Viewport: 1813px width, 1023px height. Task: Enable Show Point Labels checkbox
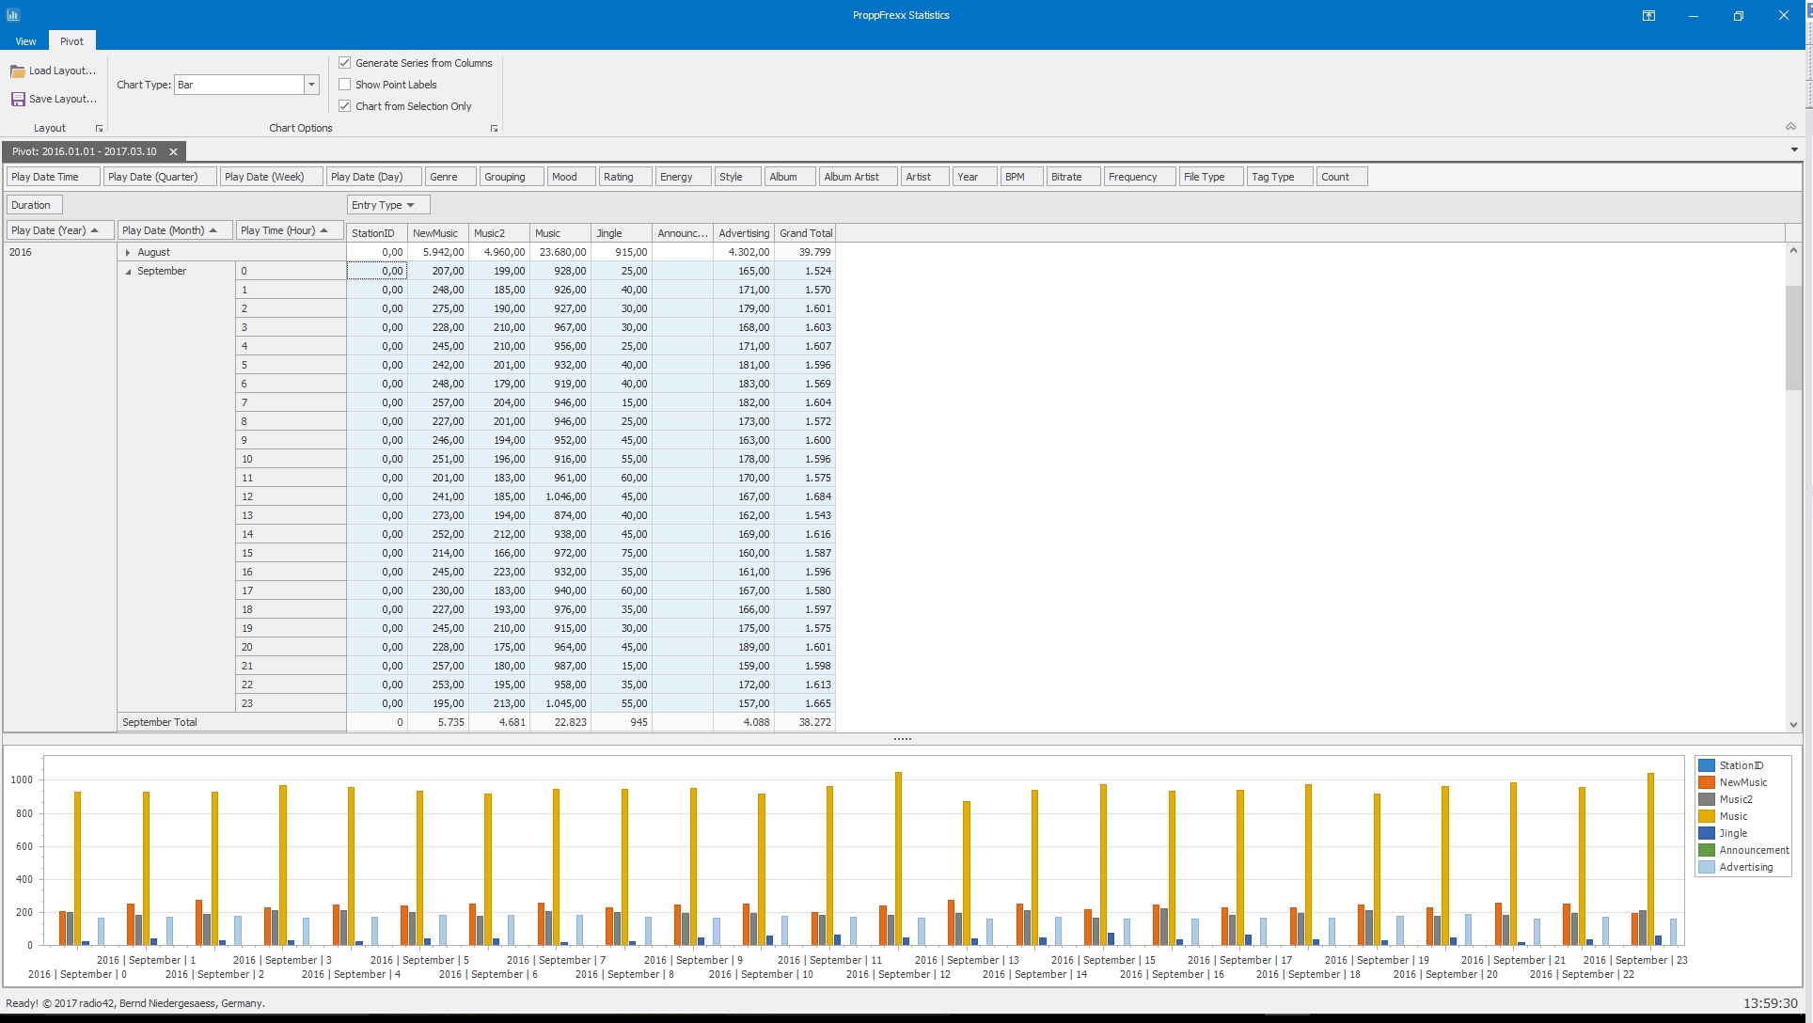(345, 85)
